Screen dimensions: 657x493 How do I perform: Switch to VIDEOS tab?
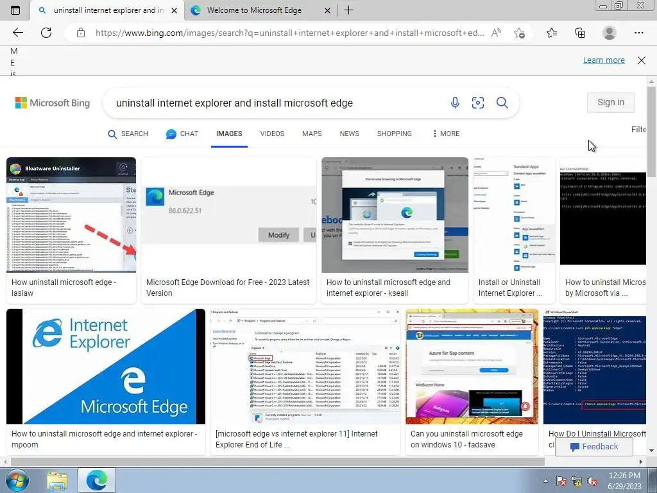click(x=272, y=134)
